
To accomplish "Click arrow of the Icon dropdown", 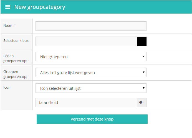I will (144, 88).
